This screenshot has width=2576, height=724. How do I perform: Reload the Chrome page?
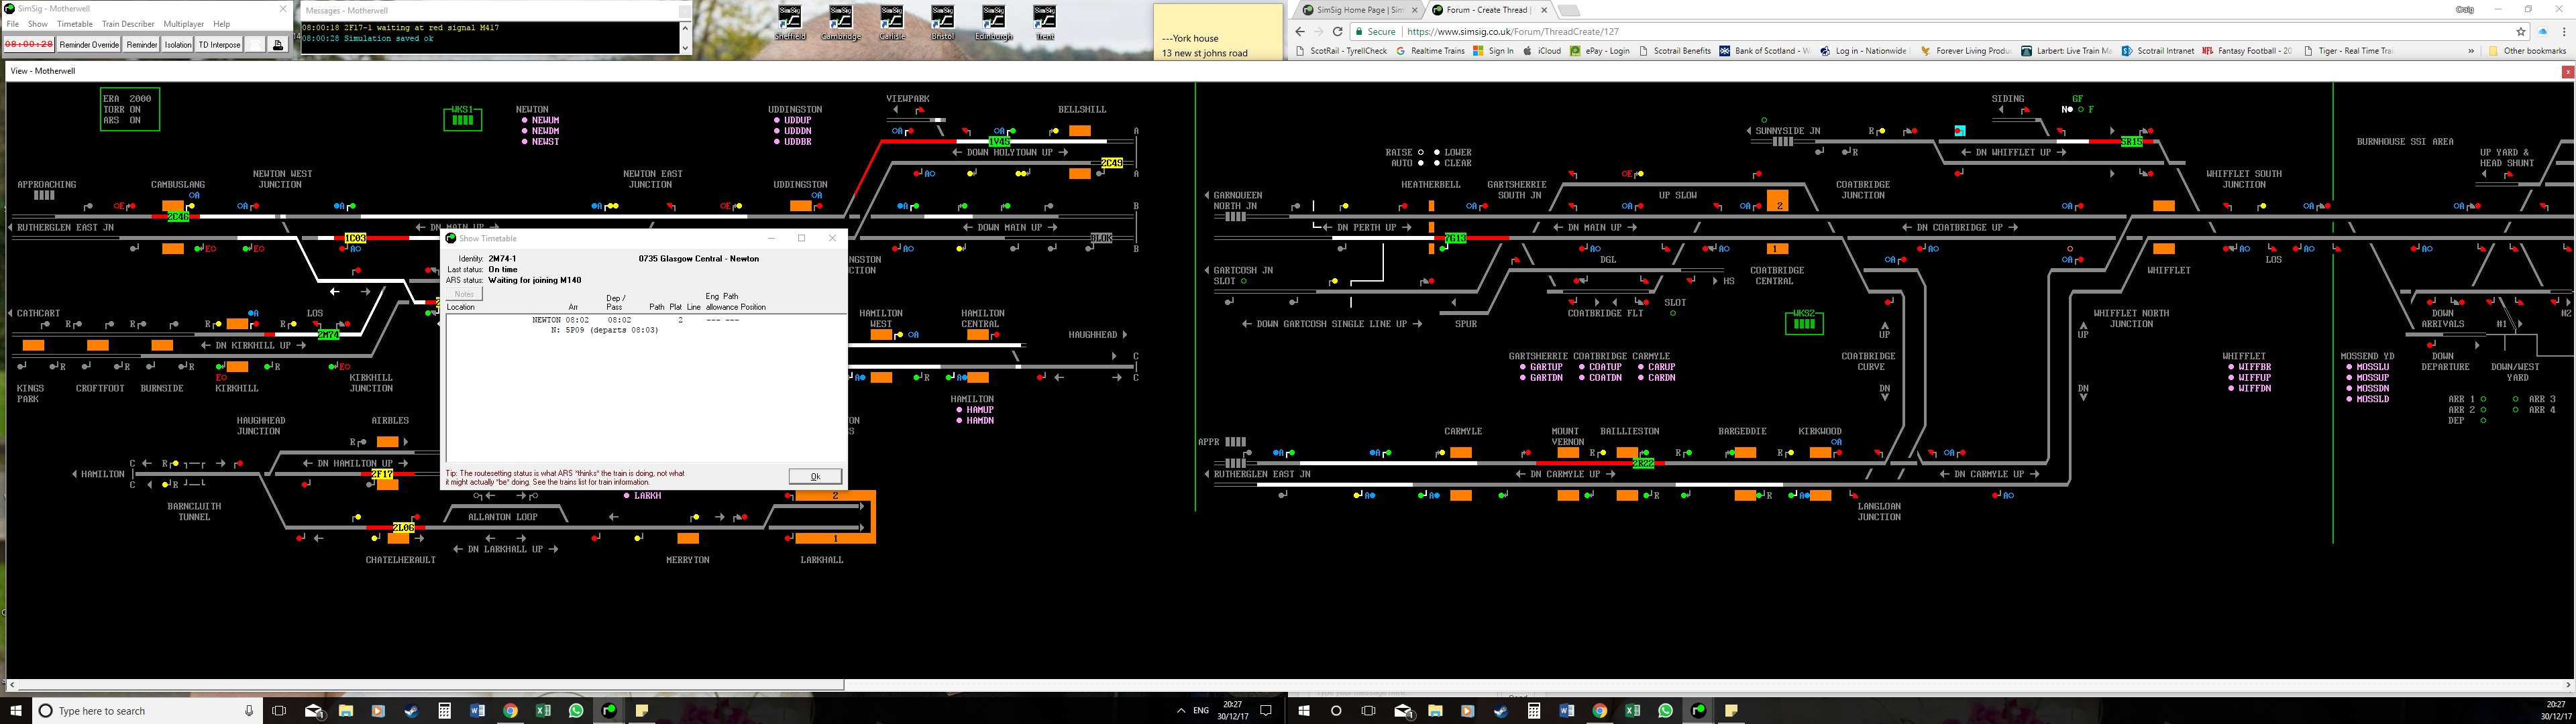click(1337, 31)
